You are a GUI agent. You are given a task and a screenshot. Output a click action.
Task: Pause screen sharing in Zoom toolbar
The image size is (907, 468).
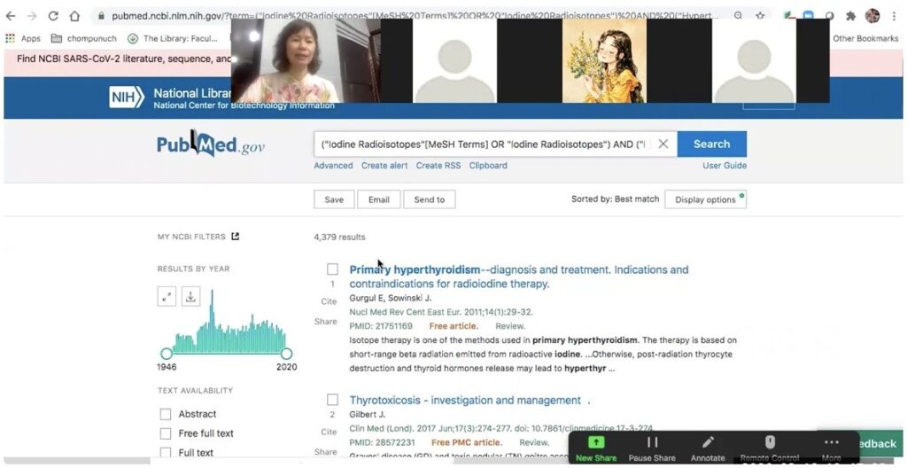pos(652,442)
